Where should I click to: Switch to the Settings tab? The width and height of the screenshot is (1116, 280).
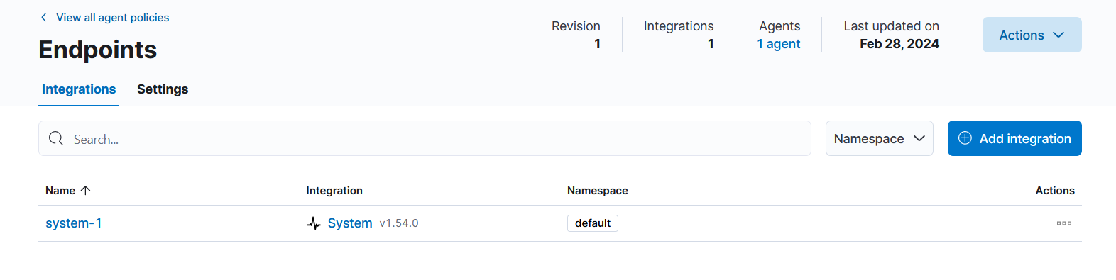click(x=163, y=89)
